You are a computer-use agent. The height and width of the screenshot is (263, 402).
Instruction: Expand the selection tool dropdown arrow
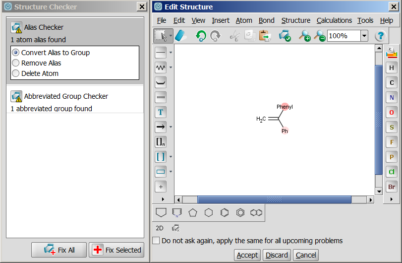pyautogui.click(x=171, y=36)
